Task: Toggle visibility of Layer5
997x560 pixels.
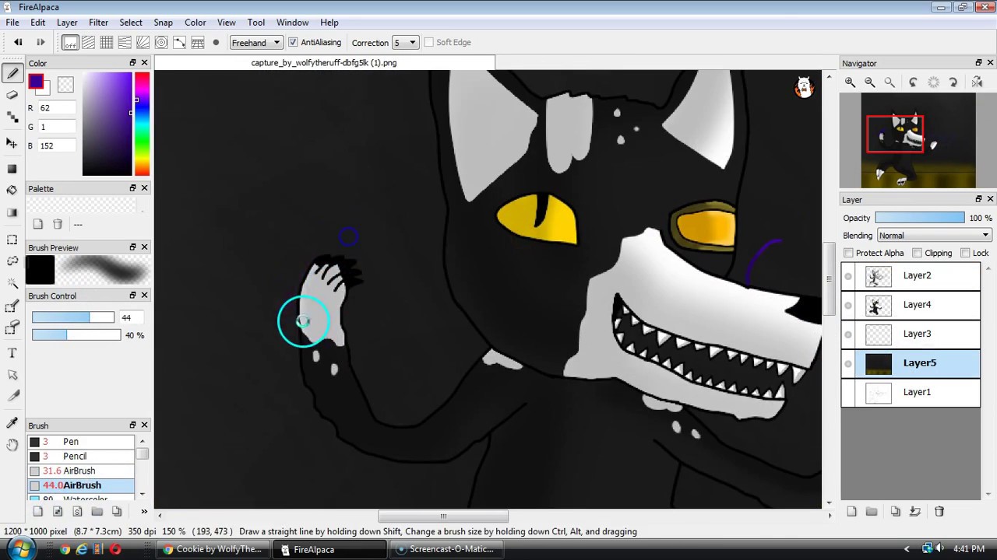Action: pos(848,363)
